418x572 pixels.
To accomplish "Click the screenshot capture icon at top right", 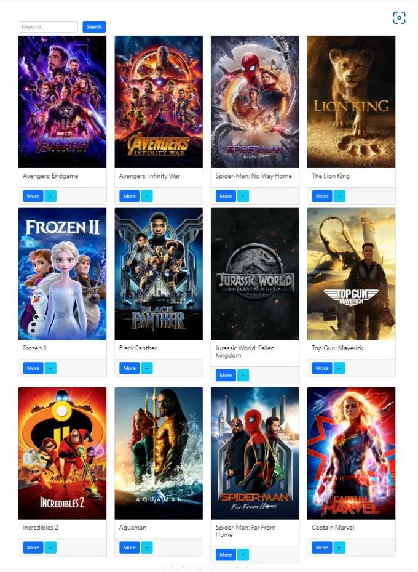I will click(x=399, y=17).
